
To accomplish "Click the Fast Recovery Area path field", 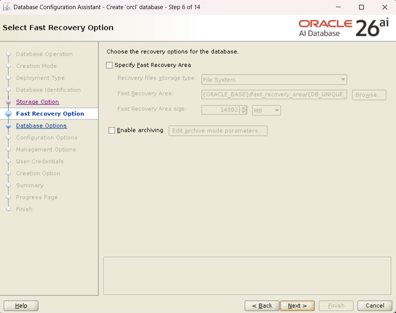I will [274, 95].
